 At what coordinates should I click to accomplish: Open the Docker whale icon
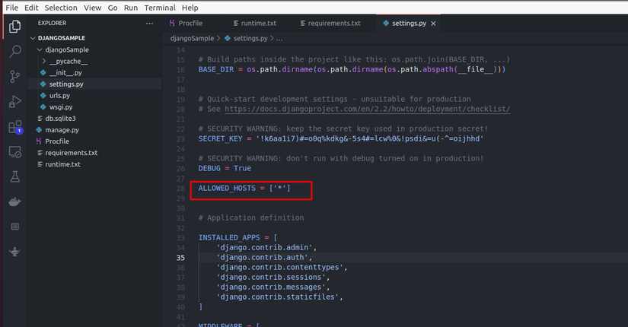pyautogui.click(x=14, y=202)
